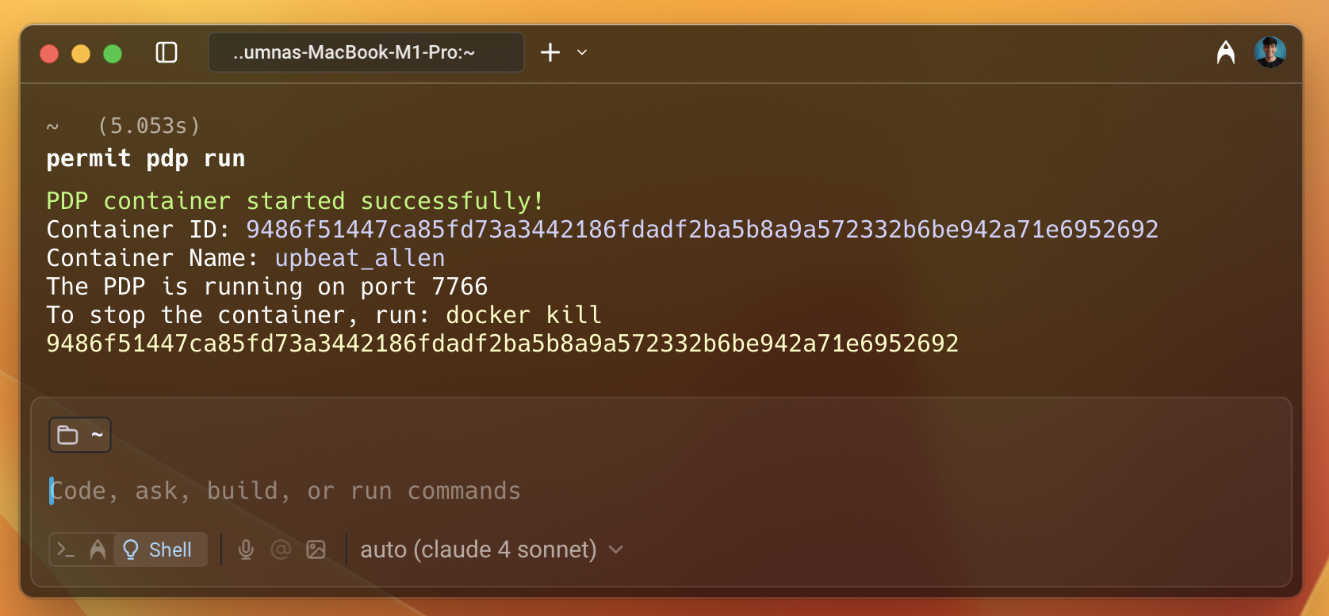The height and width of the screenshot is (616, 1329).
Task: Open a new tab with plus icon
Action: click(550, 53)
